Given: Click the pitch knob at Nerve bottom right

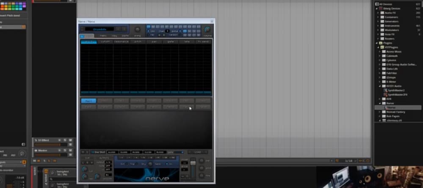Looking at the screenshot, I should point(201,168).
